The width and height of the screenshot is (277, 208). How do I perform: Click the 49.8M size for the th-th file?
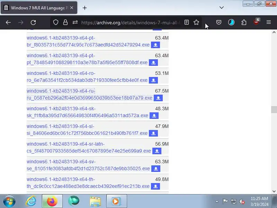click(162, 179)
